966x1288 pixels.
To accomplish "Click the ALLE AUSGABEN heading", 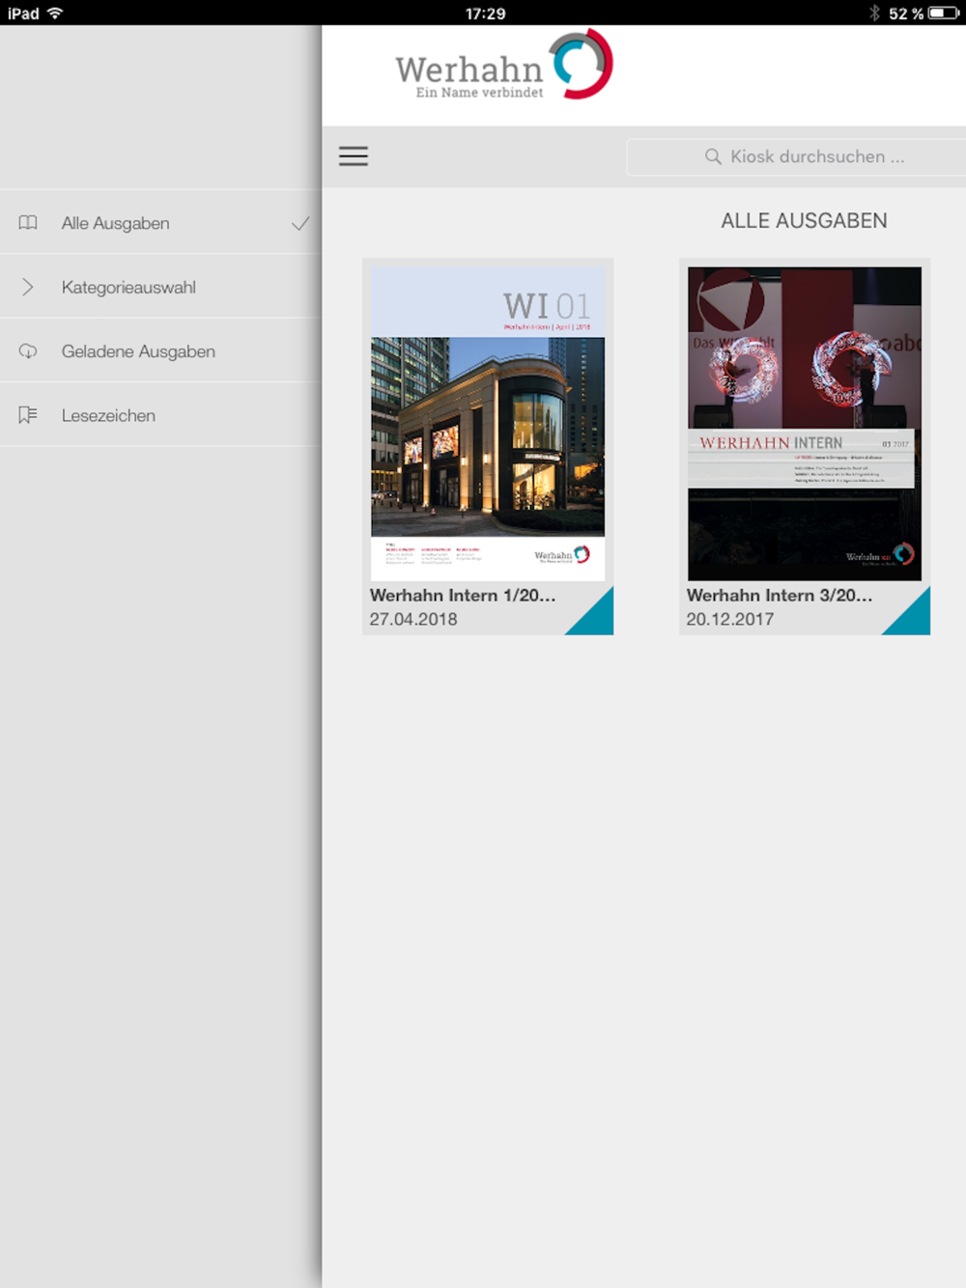I will (x=804, y=221).
